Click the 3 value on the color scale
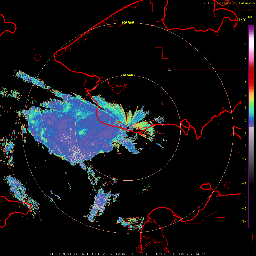 [245, 82]
